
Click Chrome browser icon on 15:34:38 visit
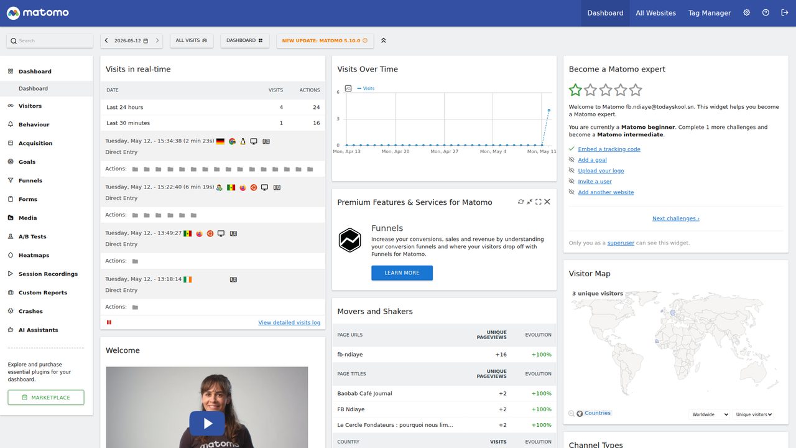point(232,141)
